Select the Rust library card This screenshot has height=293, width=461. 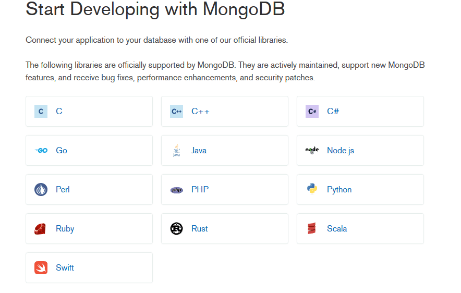point(224,228)
